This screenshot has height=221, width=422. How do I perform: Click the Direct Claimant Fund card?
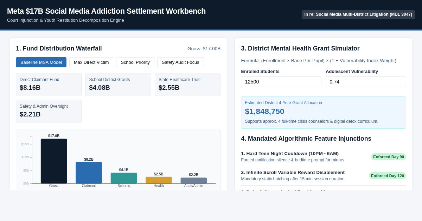point(49,85)
